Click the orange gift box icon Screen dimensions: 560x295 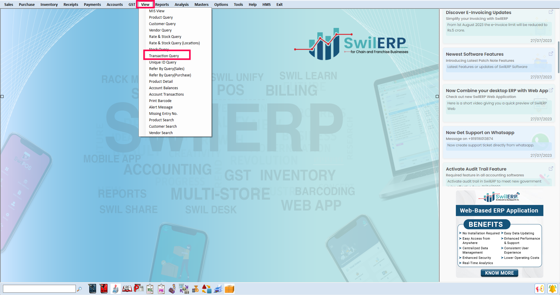pos(230,289)
